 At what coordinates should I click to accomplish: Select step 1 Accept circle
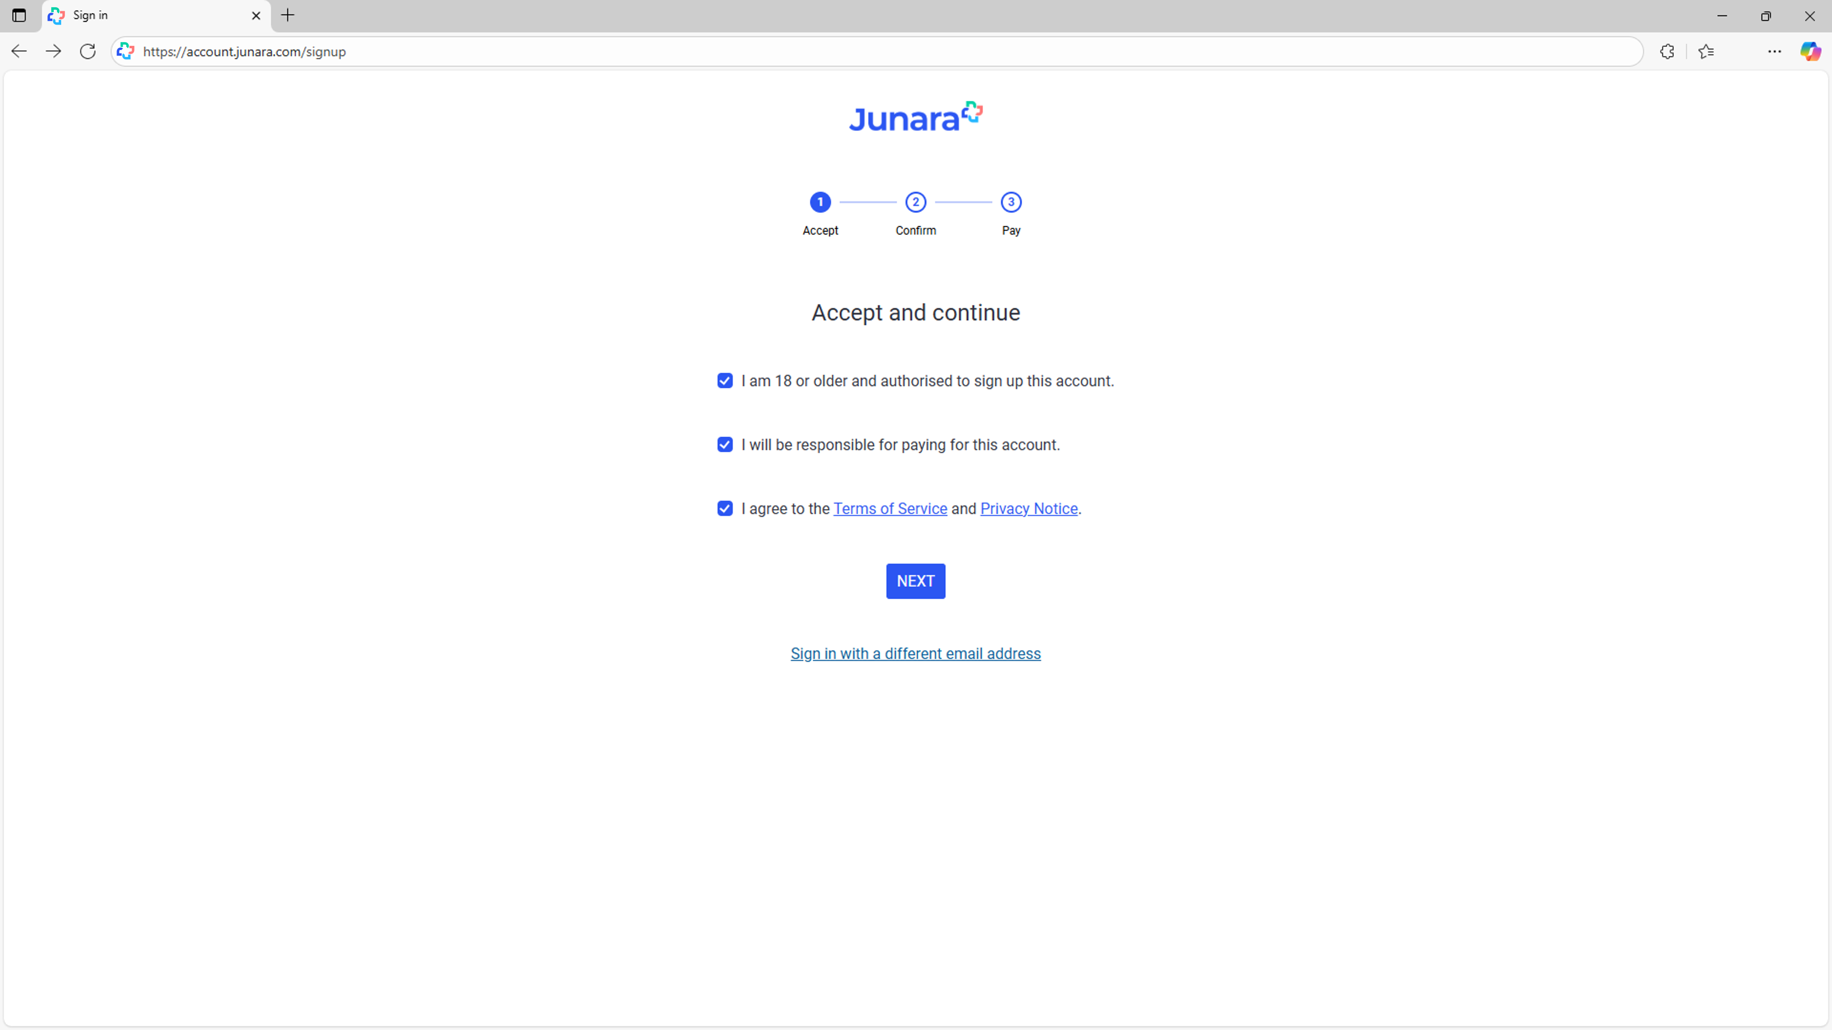pyautogui.click(x=820, y=202)
